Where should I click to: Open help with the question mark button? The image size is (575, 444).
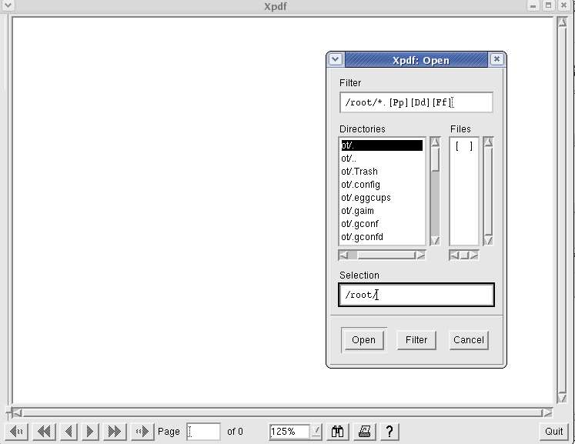[389, 431]
